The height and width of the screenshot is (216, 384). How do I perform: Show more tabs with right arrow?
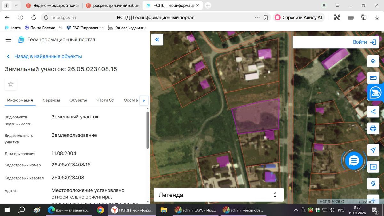coord(144,100)
